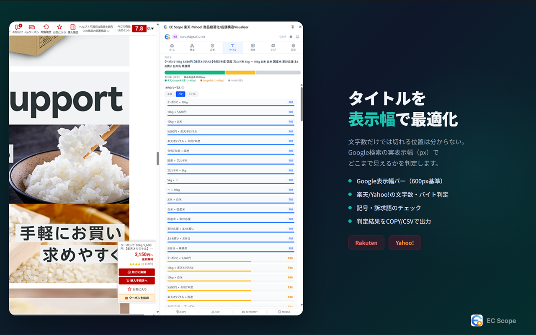Click the 楽天オリジナル + 令和7年度 row
The image size is (536, 335).
(x=231, y=142)
